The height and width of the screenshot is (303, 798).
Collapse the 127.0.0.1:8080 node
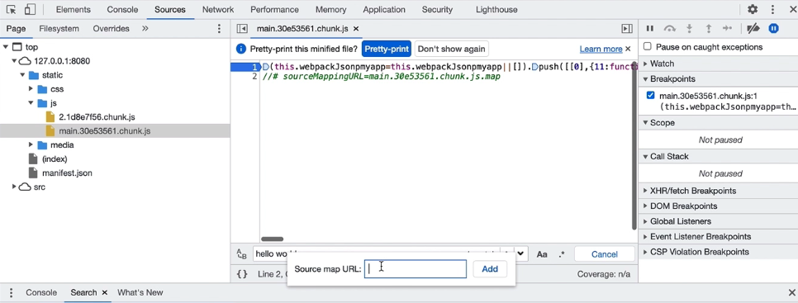pyautogui.click(x=14, y=61)
